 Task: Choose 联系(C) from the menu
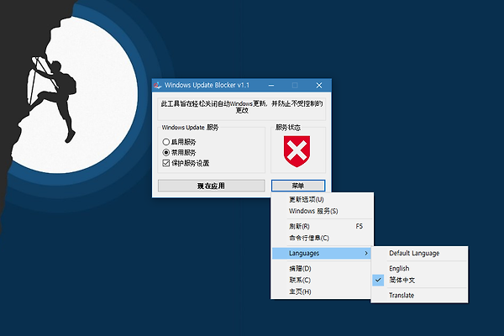300,280
